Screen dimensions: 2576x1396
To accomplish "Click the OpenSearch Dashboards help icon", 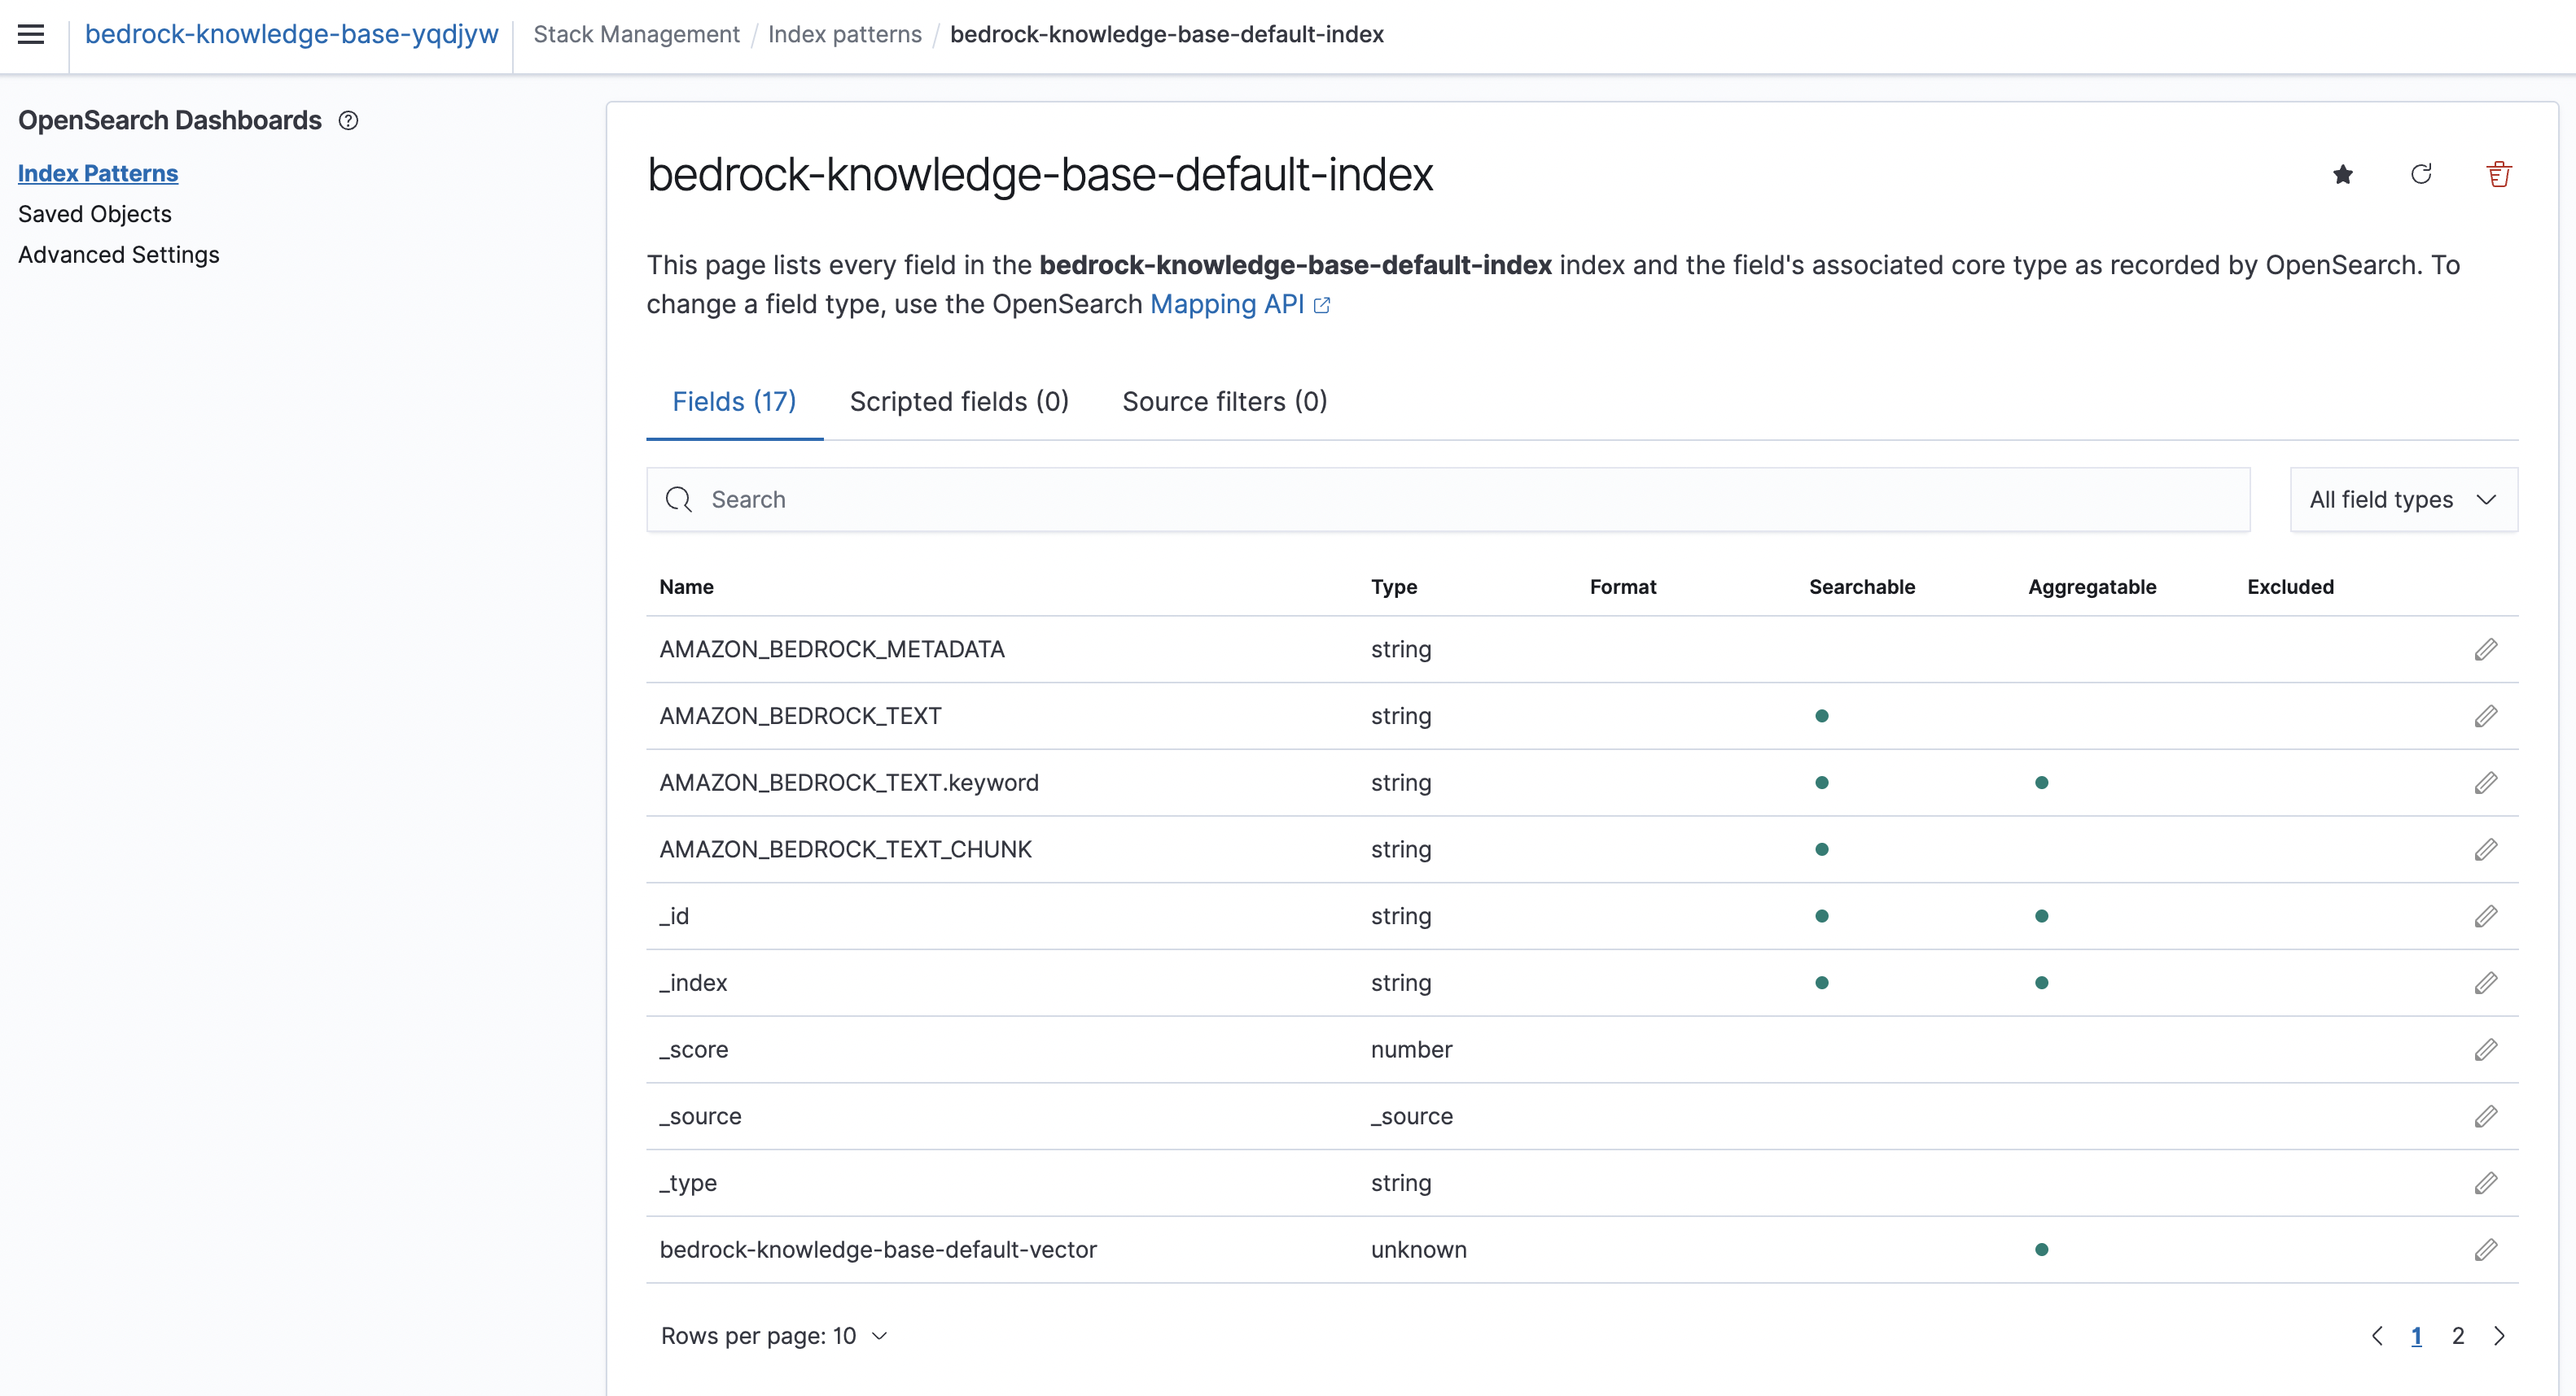I will (x=348, y=121).
